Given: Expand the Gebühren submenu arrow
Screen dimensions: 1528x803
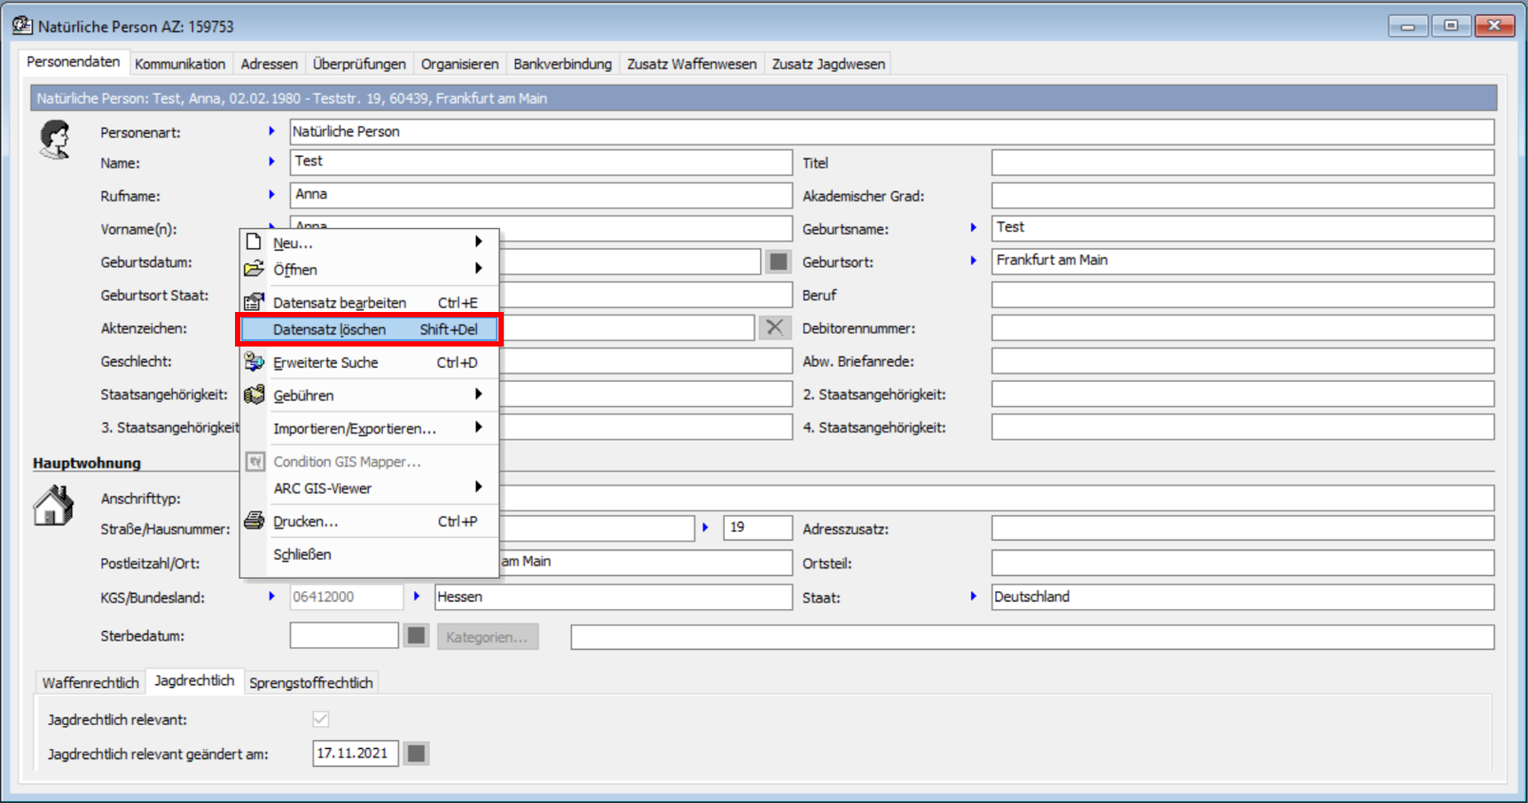Looking at the screenshot, I should tap(478, 394).
